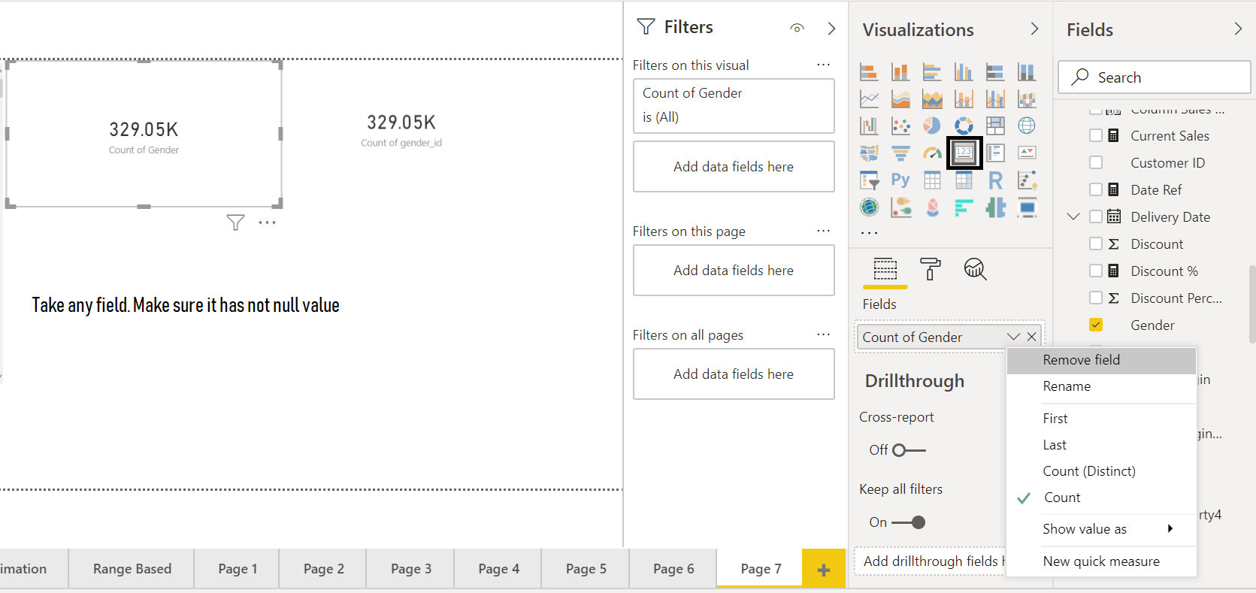Image resolution: width=1256 pixels, height=593 pixels.
Task: Check the Customer ID field
Action: (x=1096, y=162)
